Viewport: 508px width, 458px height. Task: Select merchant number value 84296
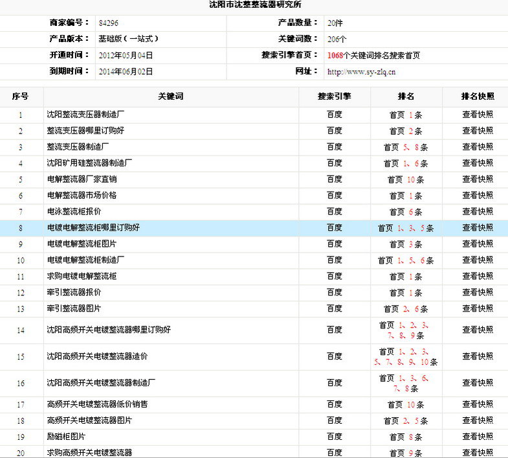point(109,23)
